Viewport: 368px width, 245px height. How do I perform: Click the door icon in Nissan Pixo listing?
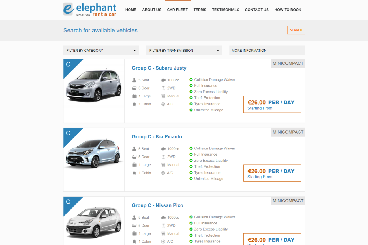coord(134,226)
